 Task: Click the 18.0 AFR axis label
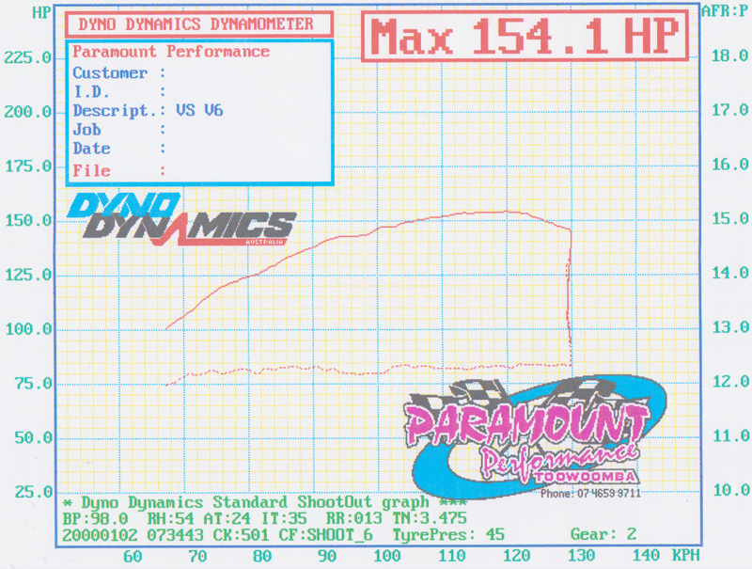[730, 55]
